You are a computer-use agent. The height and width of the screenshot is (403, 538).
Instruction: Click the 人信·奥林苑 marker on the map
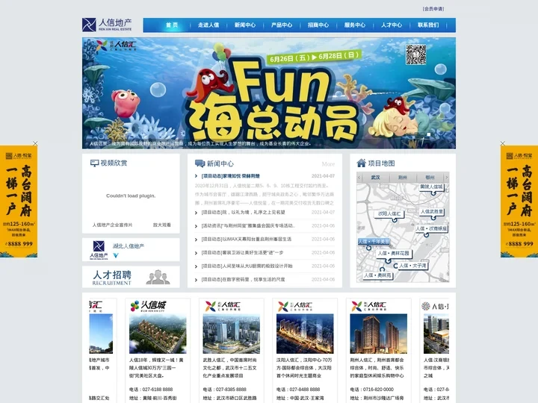[377, 275]
